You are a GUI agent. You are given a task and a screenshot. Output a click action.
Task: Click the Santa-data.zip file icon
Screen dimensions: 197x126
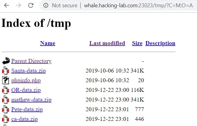coord(6,71)
